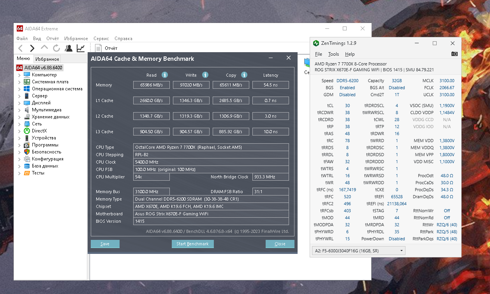The height and width of the screenshot is (294, 490).
Task: Open the graph chart icon in AIDA64 toolbar
Action: click(81, 48)
